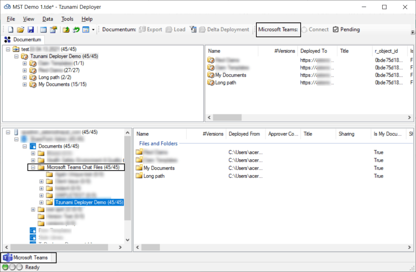Open the Data menu
The image size is (416, 272).
point(48,19)
